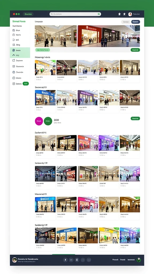Select the rightmost text link in bottom bar

point(131,260)
